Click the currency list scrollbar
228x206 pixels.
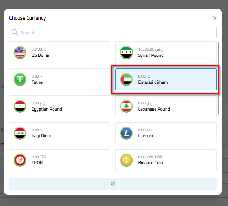[x=219, y=78]
